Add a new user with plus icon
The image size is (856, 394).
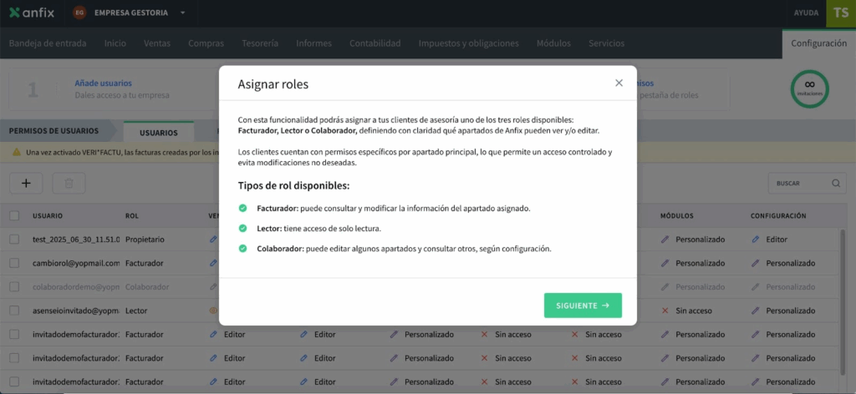click(26, 183)
